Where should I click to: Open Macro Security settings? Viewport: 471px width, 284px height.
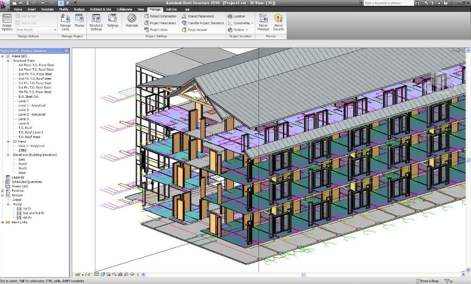[x=278, y=22]
